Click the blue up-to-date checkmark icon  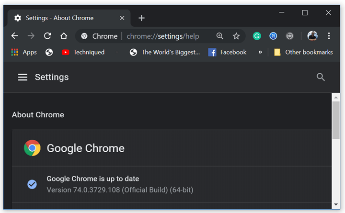[32, 184]
